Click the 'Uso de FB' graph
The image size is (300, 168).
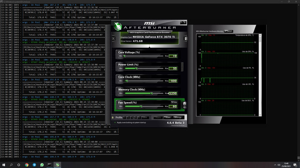tap(228, 76)
